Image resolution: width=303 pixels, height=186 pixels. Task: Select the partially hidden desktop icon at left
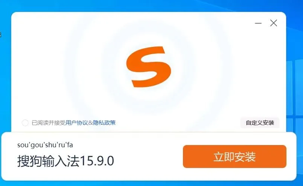pyautogui.click(x=1, y=34)
